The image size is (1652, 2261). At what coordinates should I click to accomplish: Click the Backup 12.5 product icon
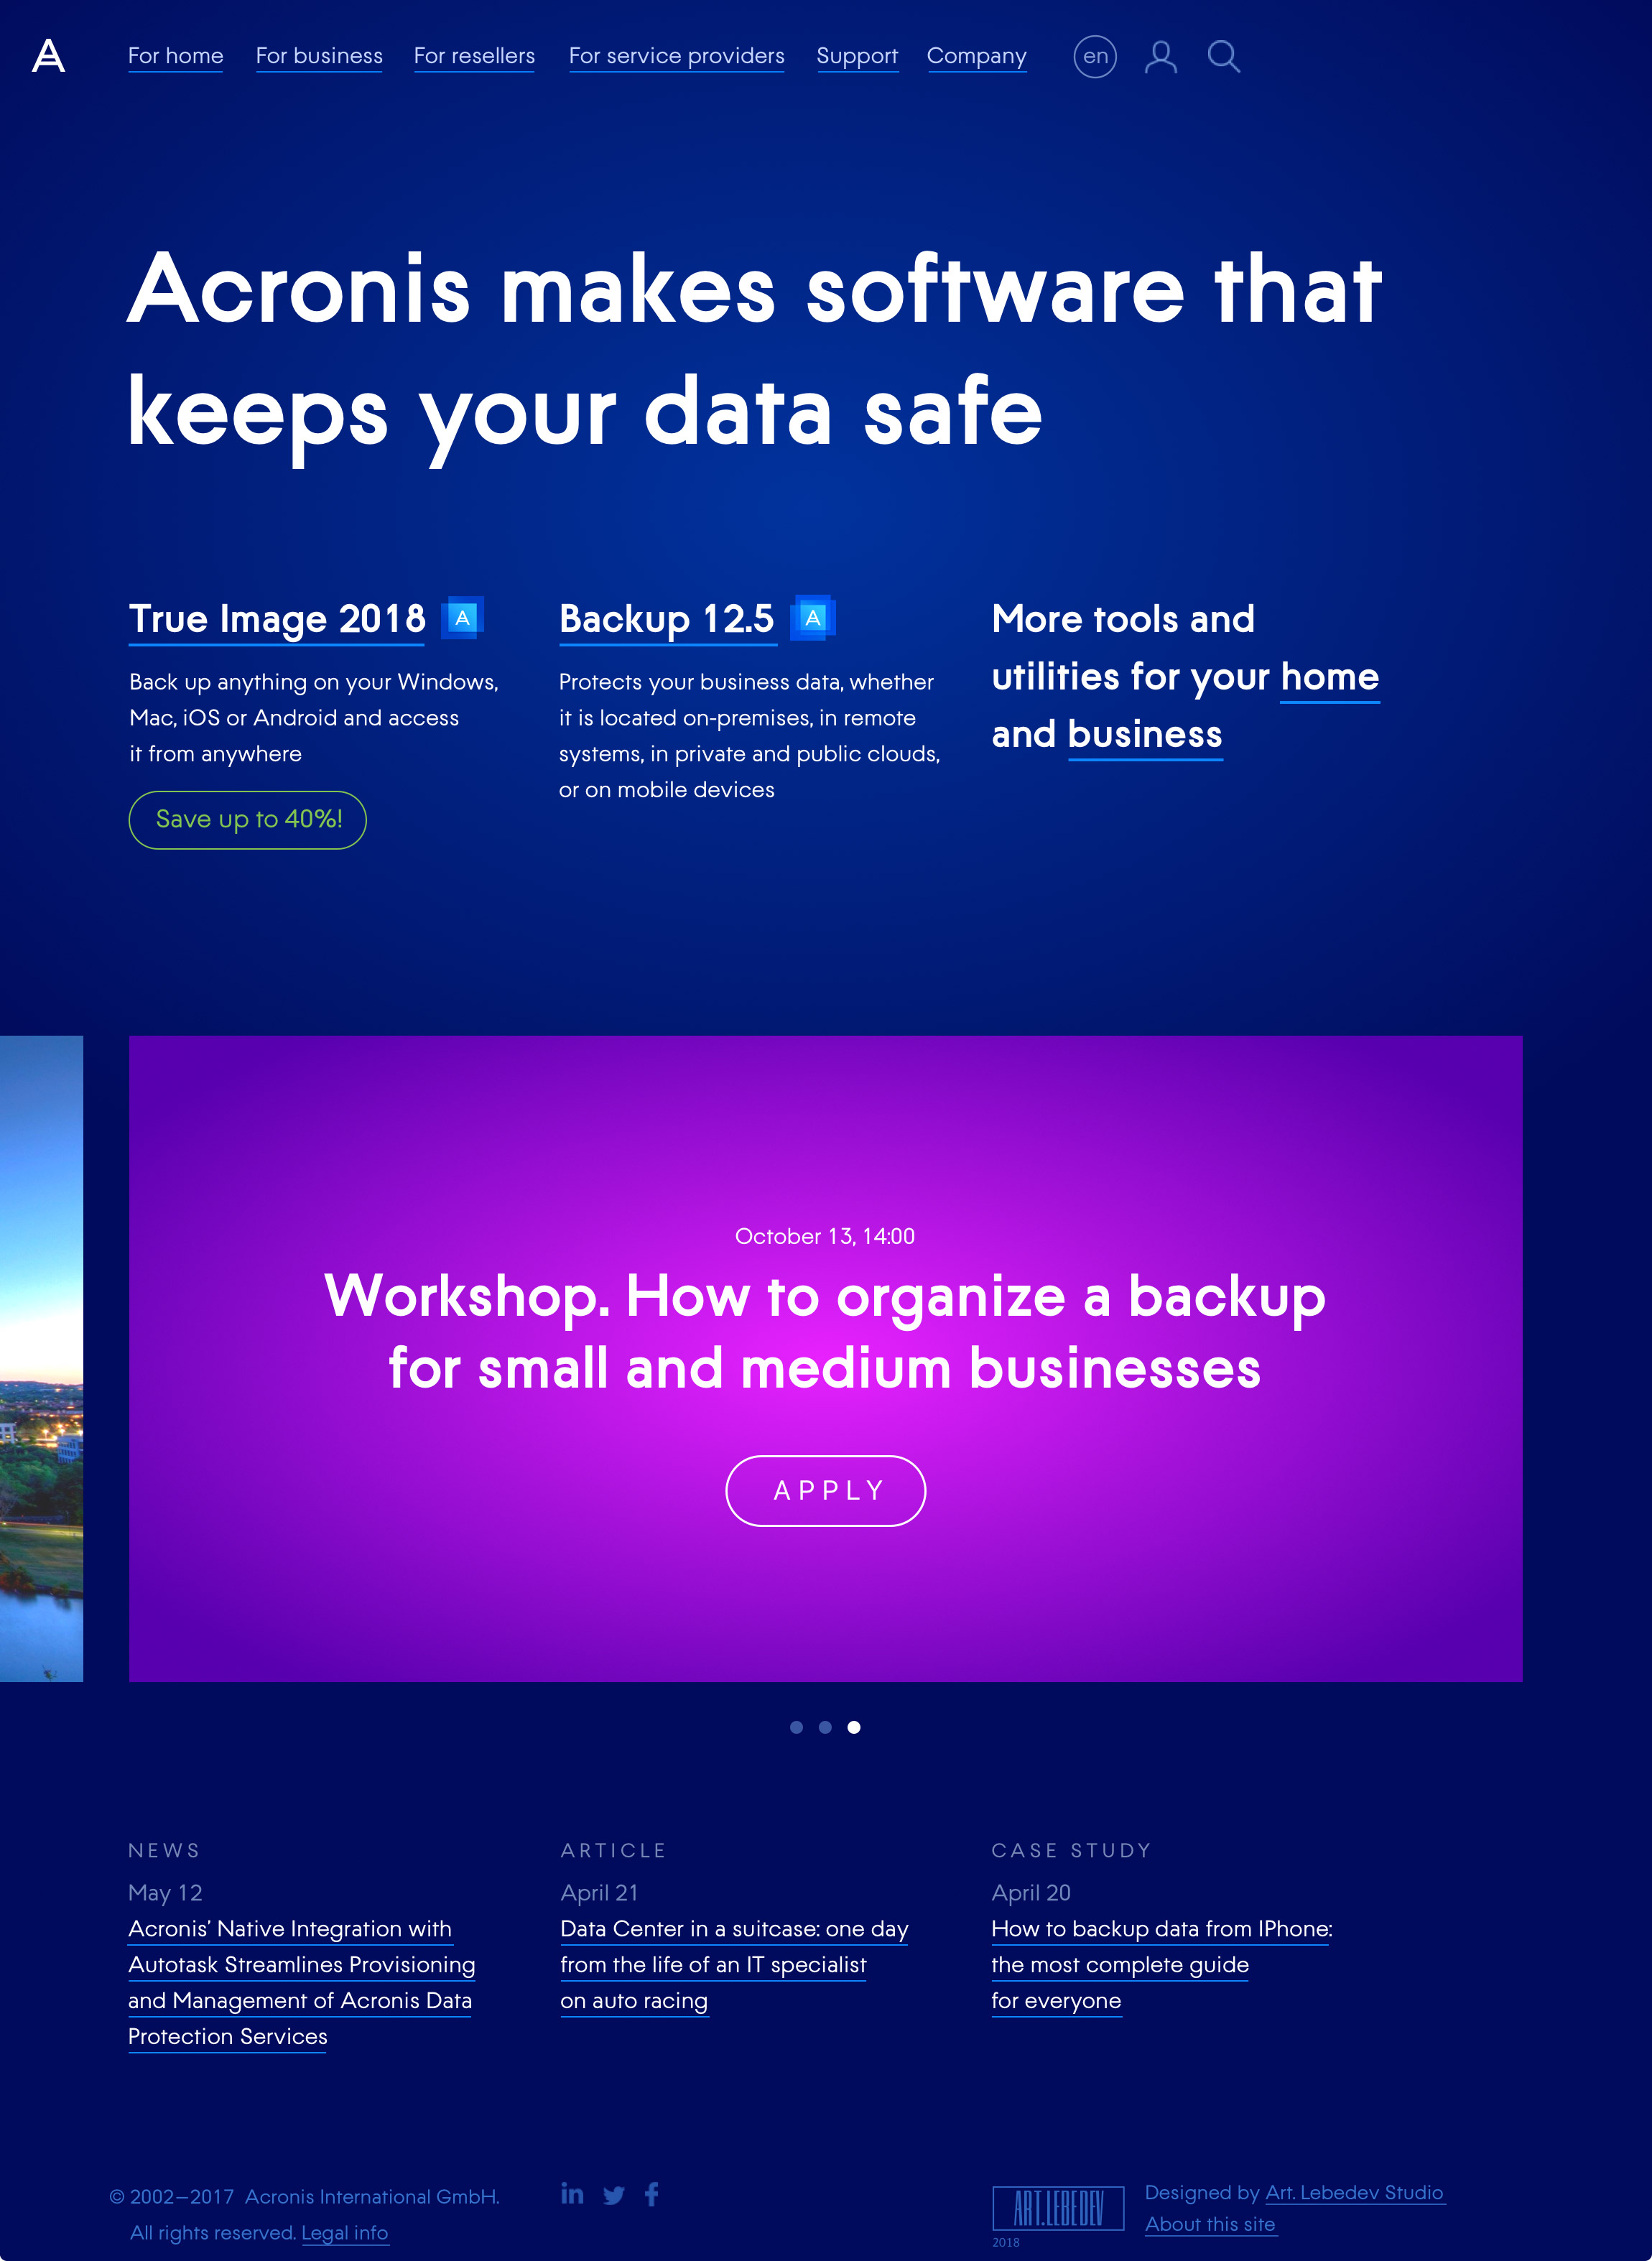point(813,618)
